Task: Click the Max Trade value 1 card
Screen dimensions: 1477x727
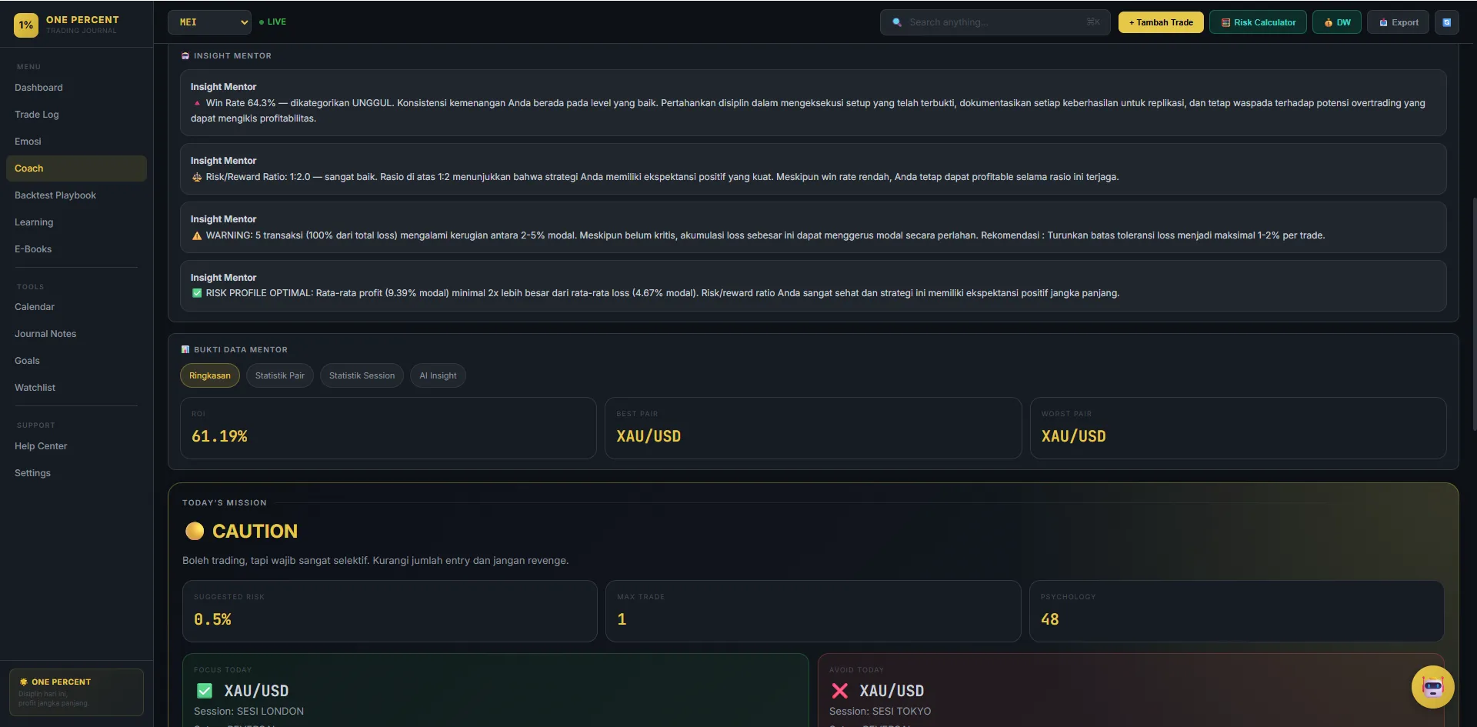Action: click(813, 611)
